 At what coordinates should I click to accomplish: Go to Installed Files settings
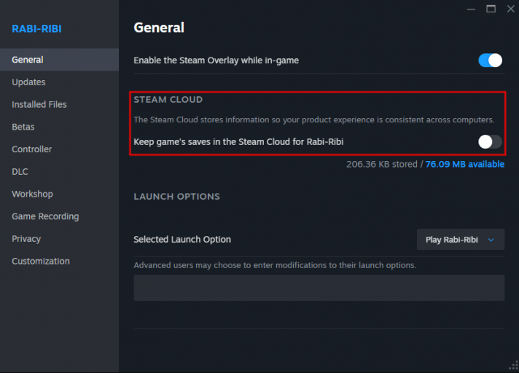tap(39, 105)
